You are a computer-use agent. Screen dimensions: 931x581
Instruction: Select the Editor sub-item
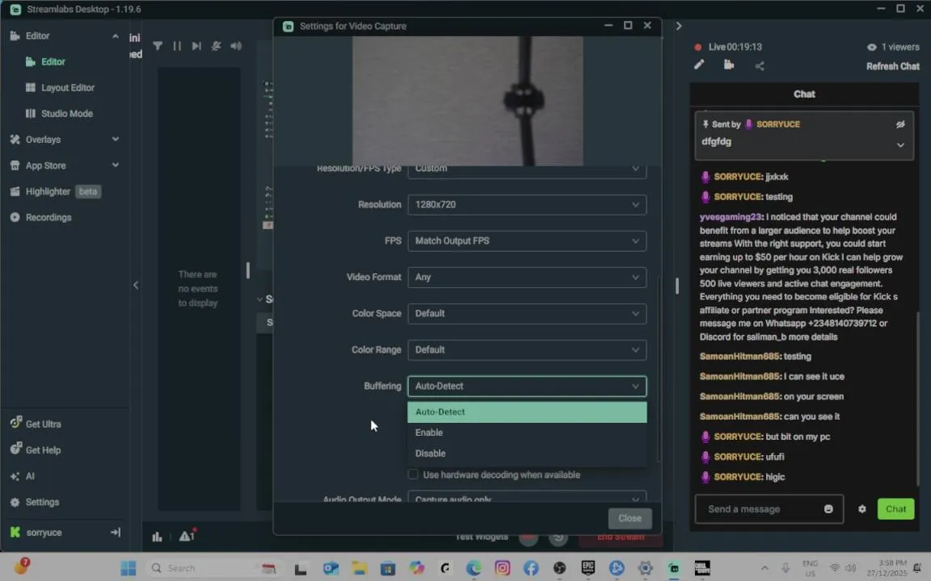[x=53, y=61]
